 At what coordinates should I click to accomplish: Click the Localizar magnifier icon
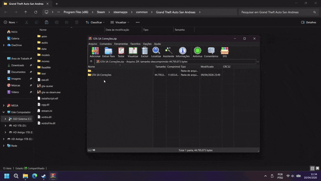(x=156, y=52)
